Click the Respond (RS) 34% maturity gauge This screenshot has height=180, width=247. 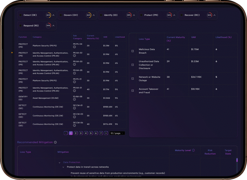48,26
